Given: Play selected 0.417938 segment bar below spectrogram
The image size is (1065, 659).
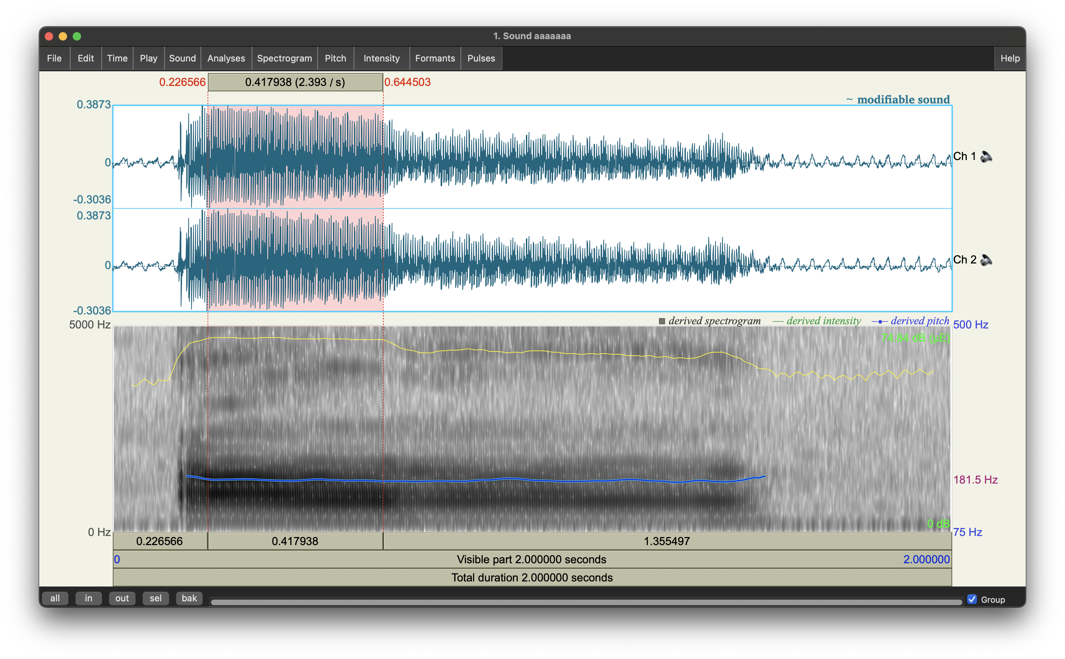Looking at the screenshot, I should coord(295,541).
